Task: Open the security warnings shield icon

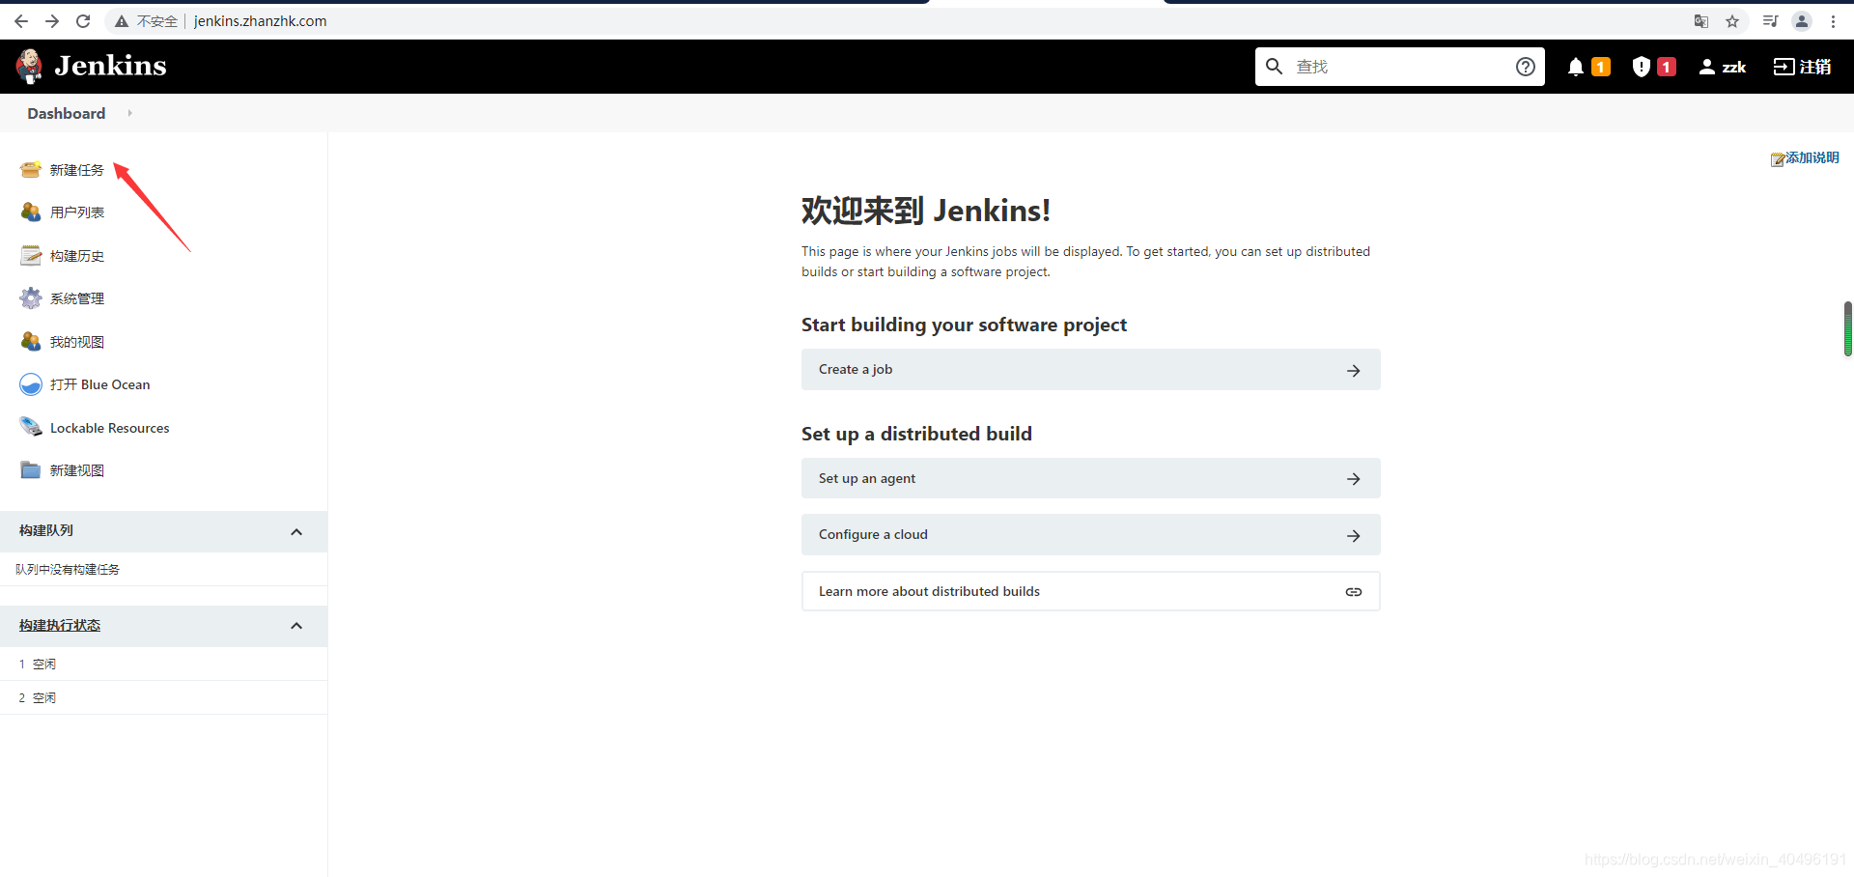Action: click(1641, 67)
